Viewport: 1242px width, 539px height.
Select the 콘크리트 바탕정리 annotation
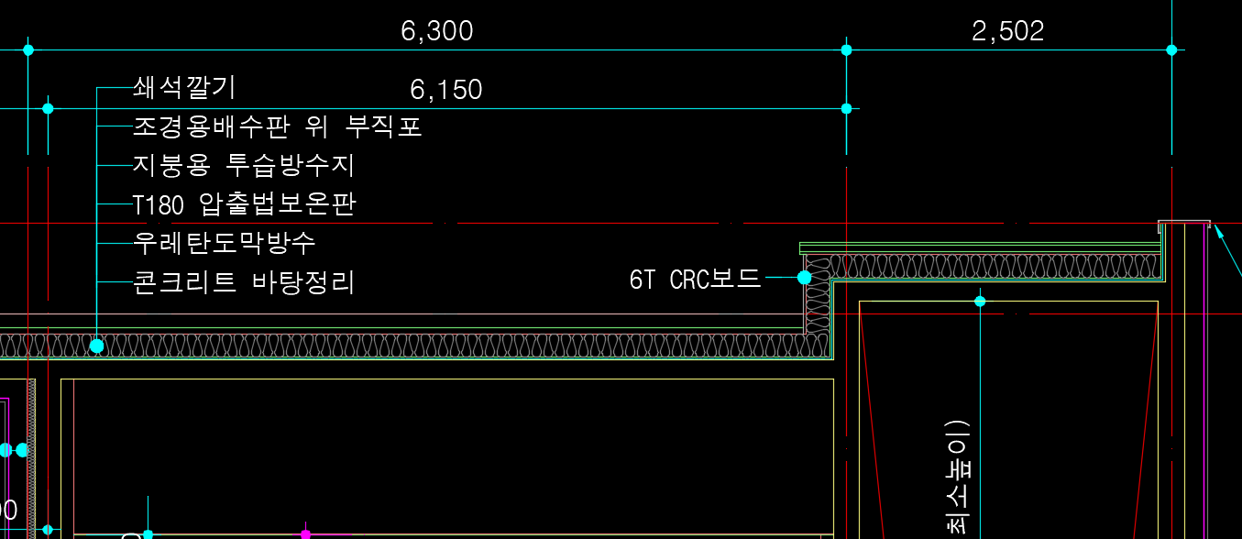(243, 282)
